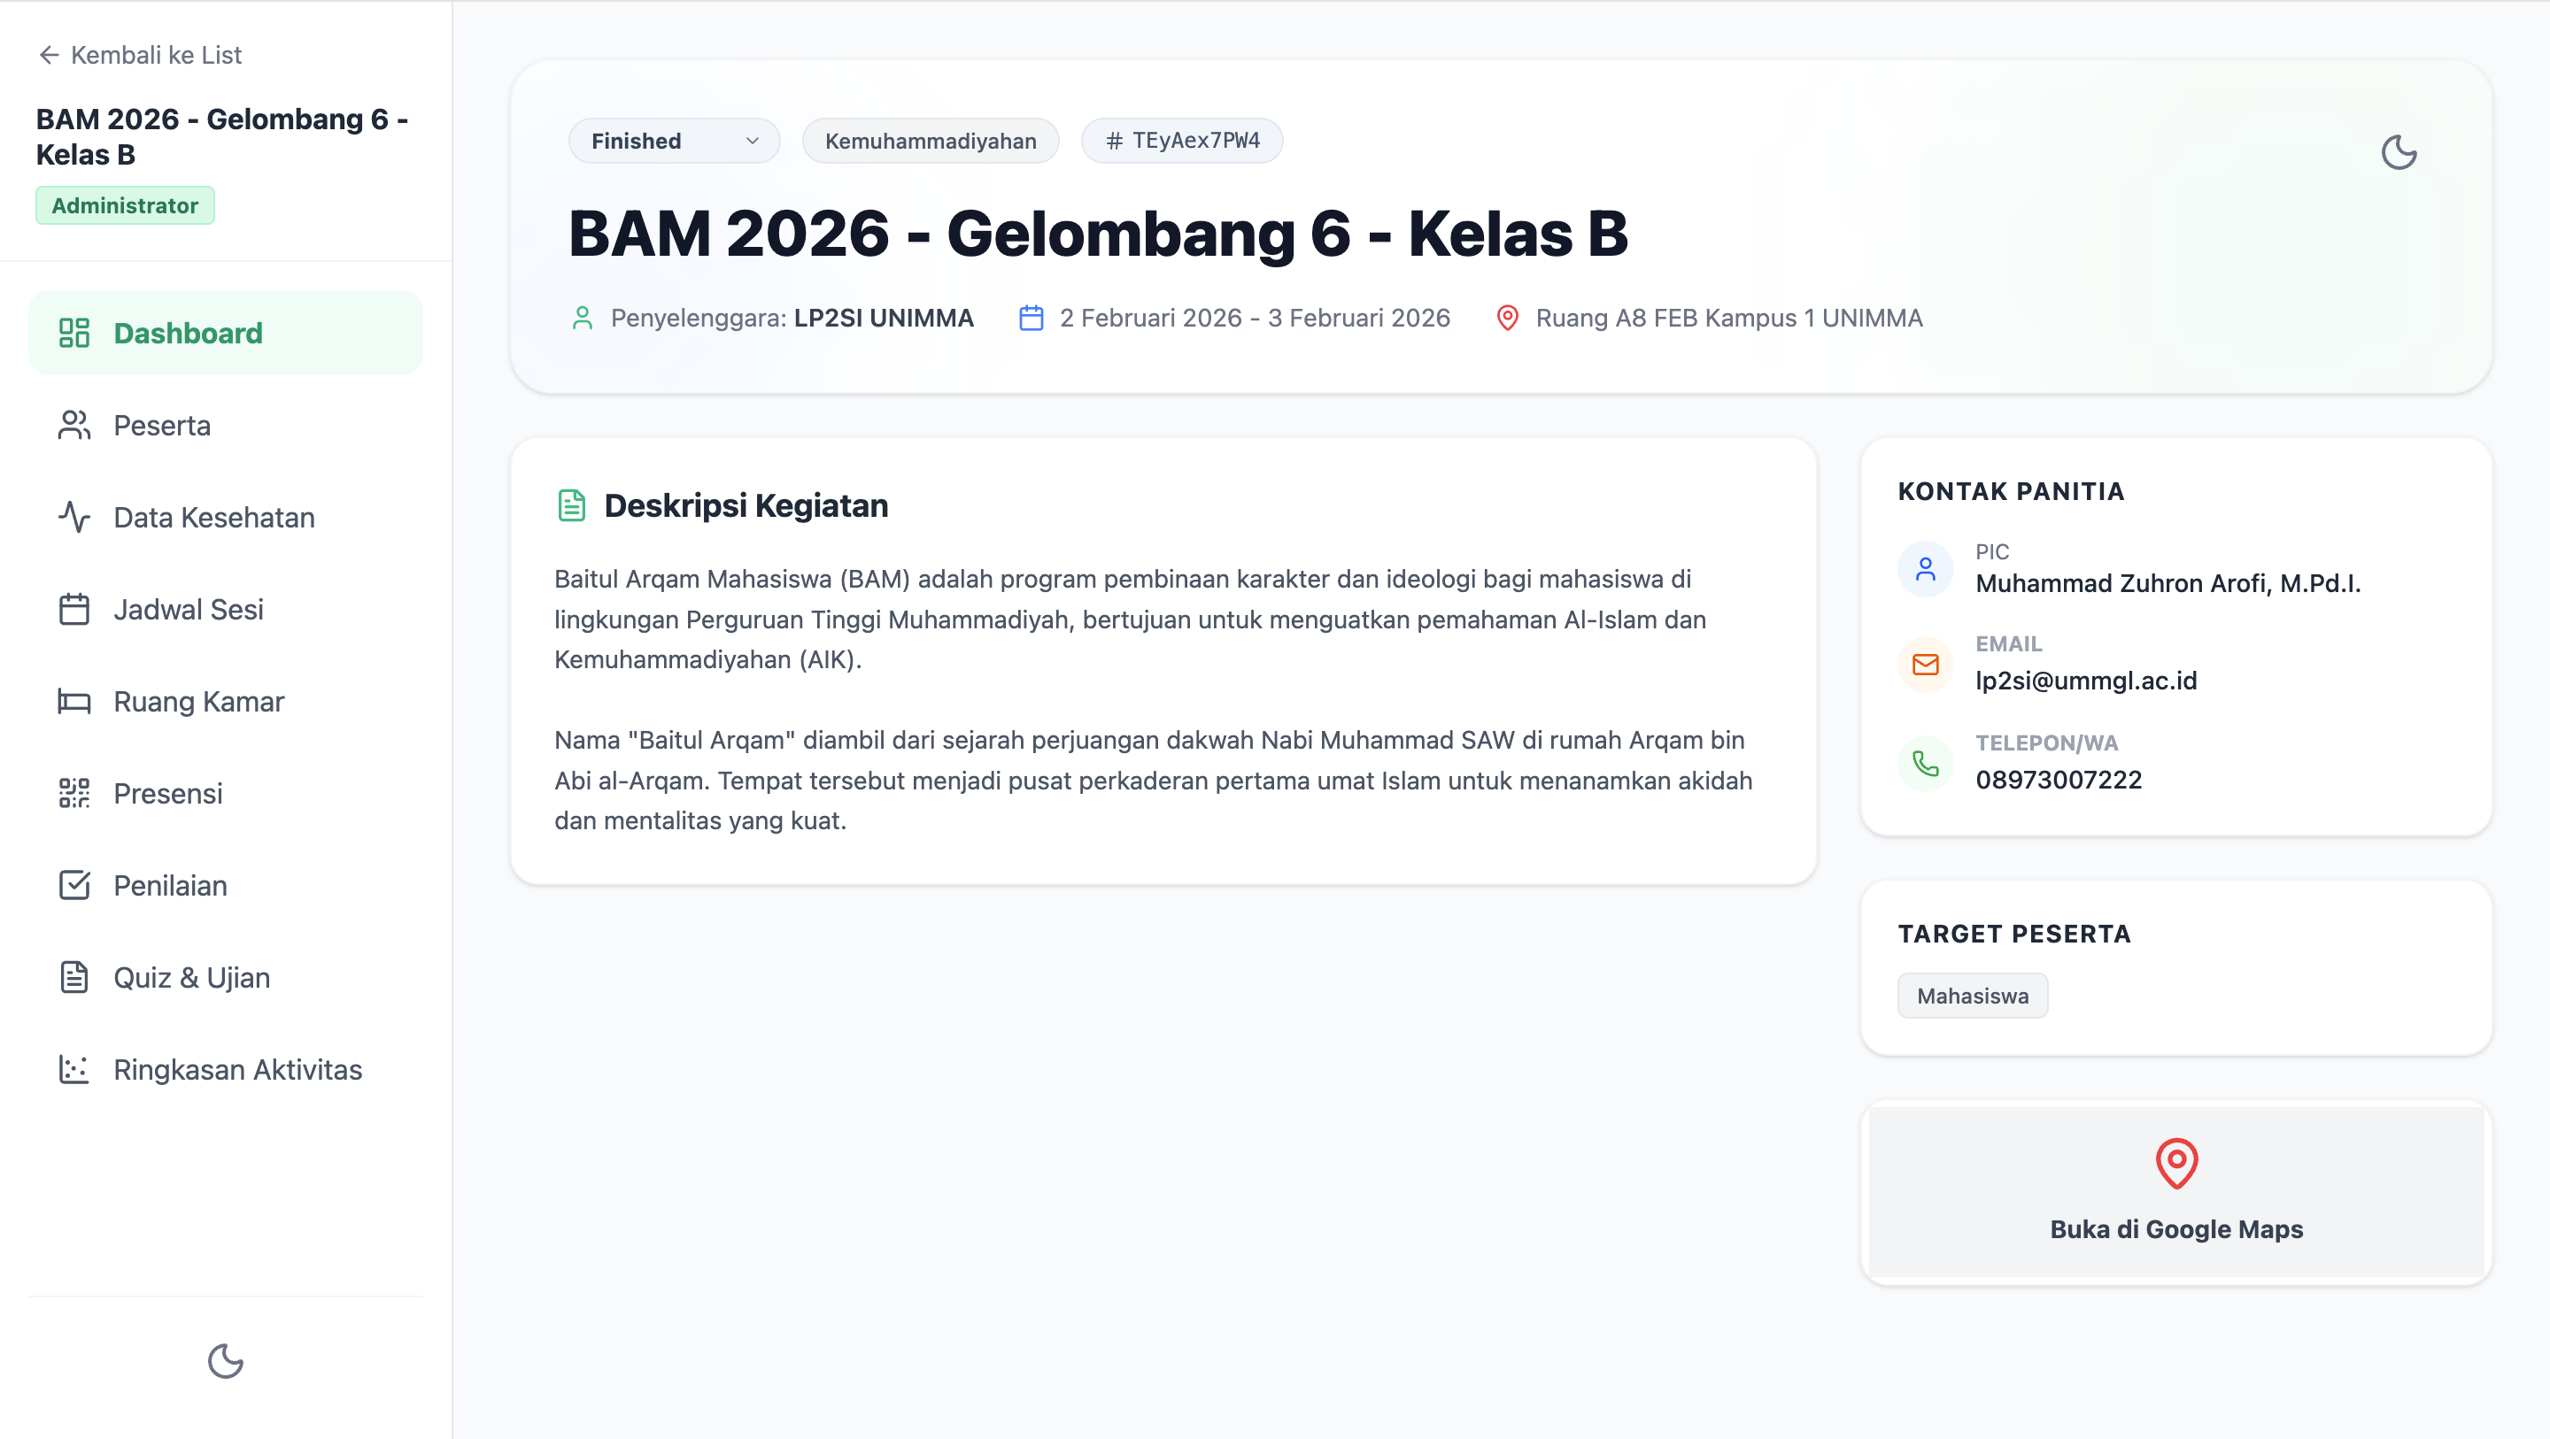Click the green phone icon under Telepon/WA
The image size is (2550, 1439).
(x=1926, y=763)
